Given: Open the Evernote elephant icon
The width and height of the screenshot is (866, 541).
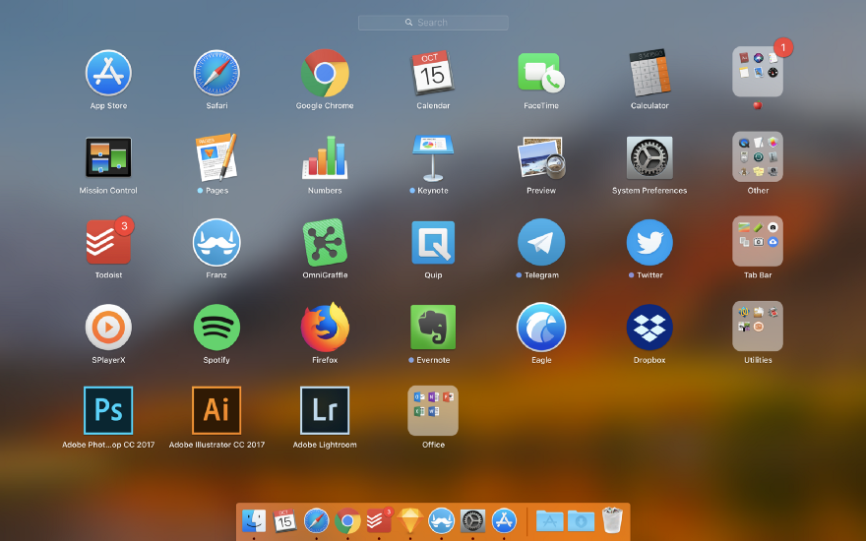Looking at the screenshot, I should point(433,328).
